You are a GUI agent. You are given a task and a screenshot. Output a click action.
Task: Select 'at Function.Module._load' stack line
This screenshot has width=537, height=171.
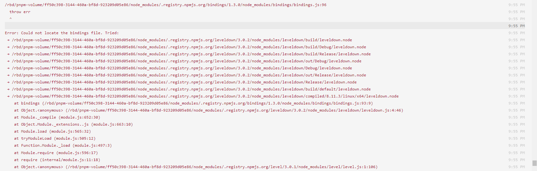63,145
